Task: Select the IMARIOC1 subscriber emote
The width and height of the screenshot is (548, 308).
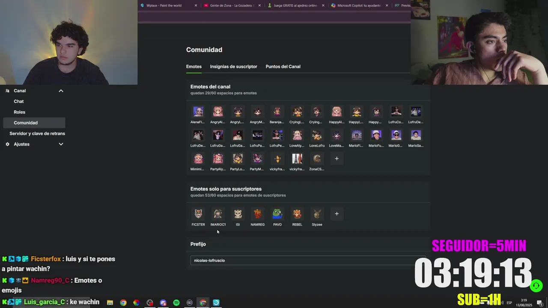Action: point(218,214)
